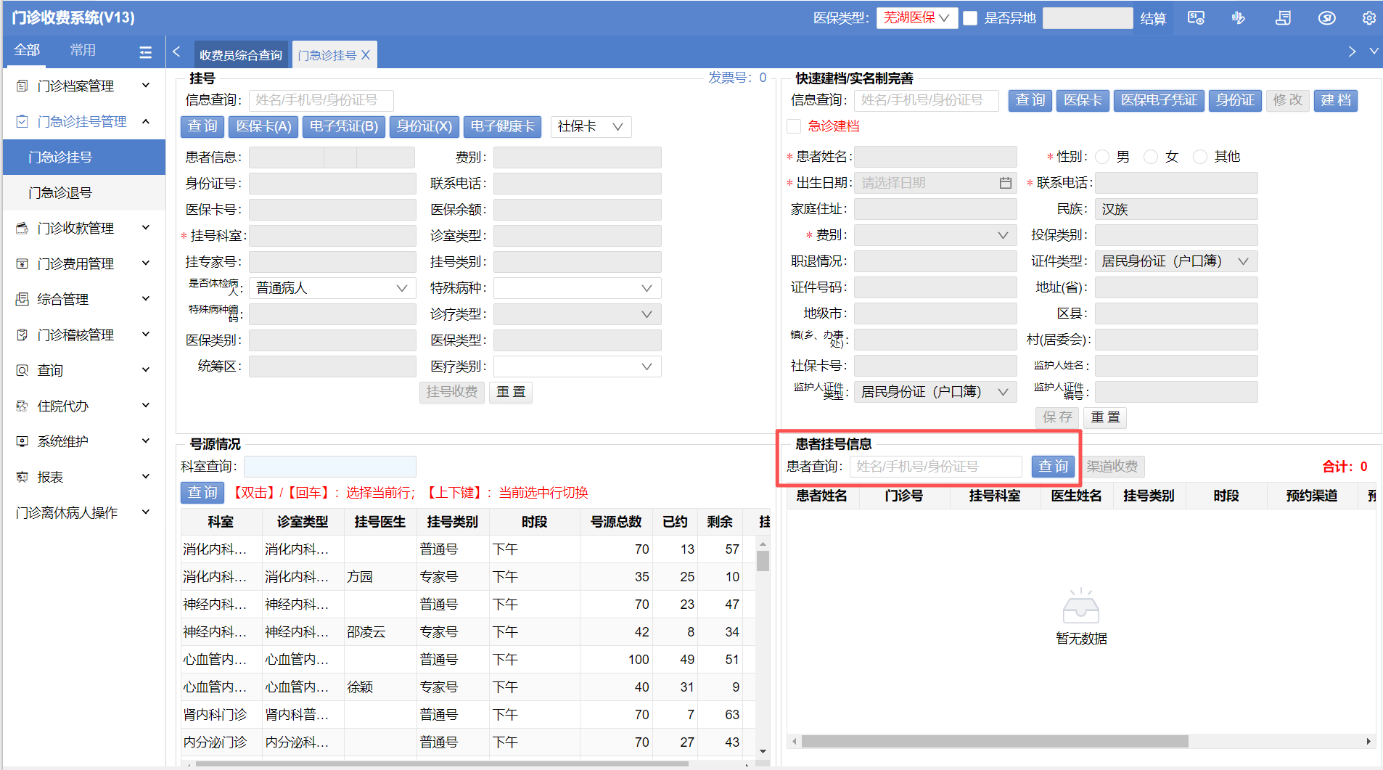Focus the 患者查询 input field
Viewport: 1383px width, 770px height.
[x=936, y=467]
